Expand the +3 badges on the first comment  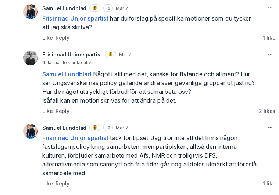[x=108, y=8]
